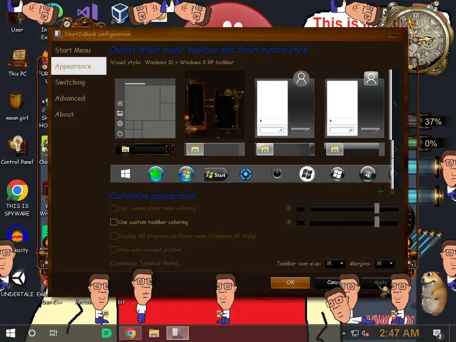456x342 pixels.
Task: Open the Control Panel desktop icon
Action: point(17,151)
